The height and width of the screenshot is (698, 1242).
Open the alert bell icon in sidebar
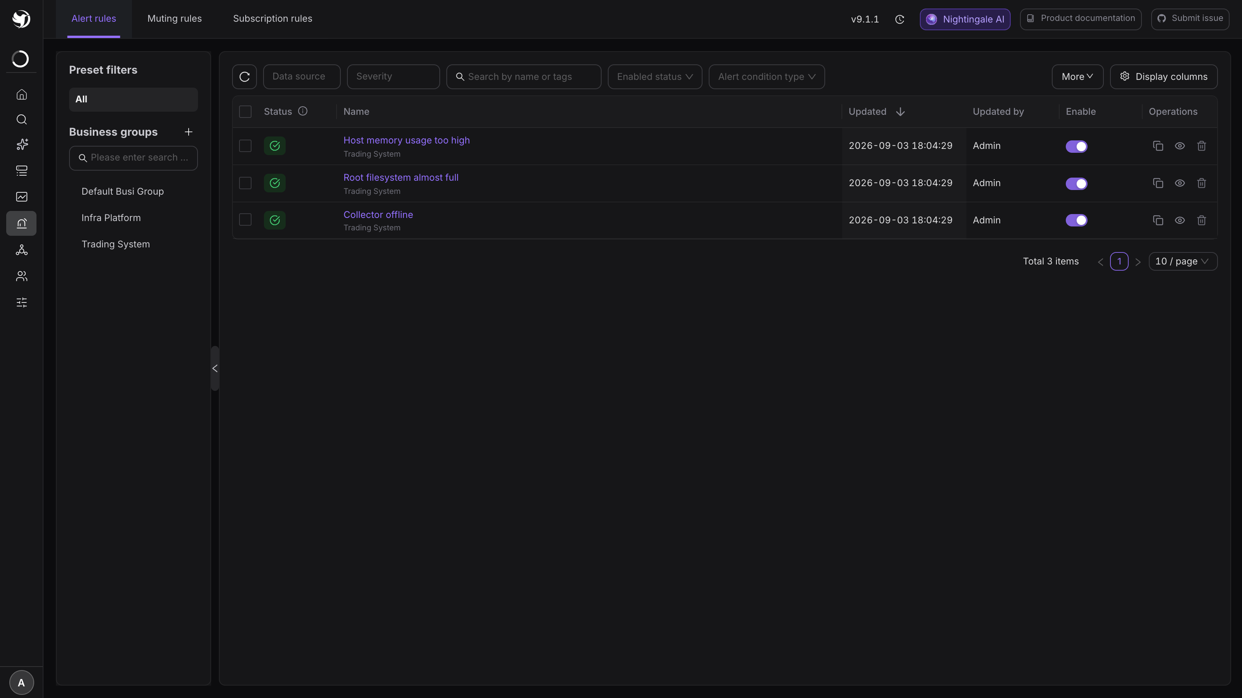point(21,223)
